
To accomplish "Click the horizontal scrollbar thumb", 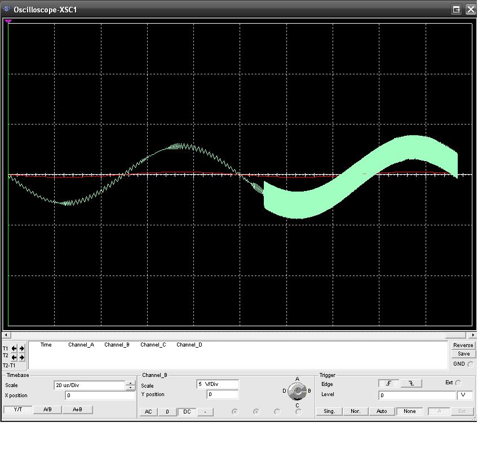I will coord(455,335).
